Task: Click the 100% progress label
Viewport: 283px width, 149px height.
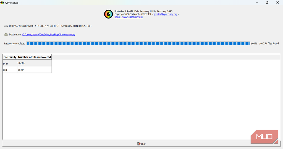Action: tap(254, 43)
